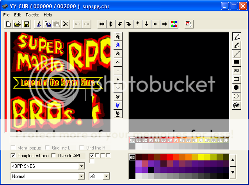Select the Pattern fill rectangle tool

(237, 71)
